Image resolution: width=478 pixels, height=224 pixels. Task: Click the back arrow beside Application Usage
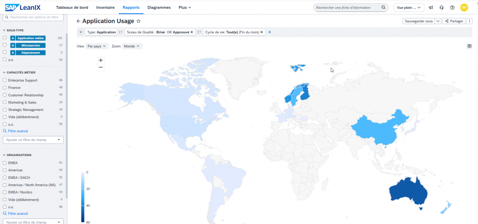(x=78, y=21)
